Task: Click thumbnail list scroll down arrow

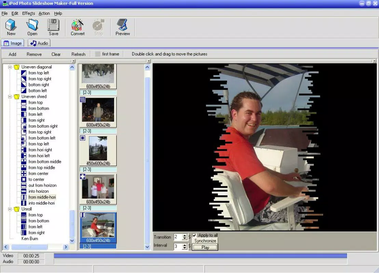Action: point(147,247)
